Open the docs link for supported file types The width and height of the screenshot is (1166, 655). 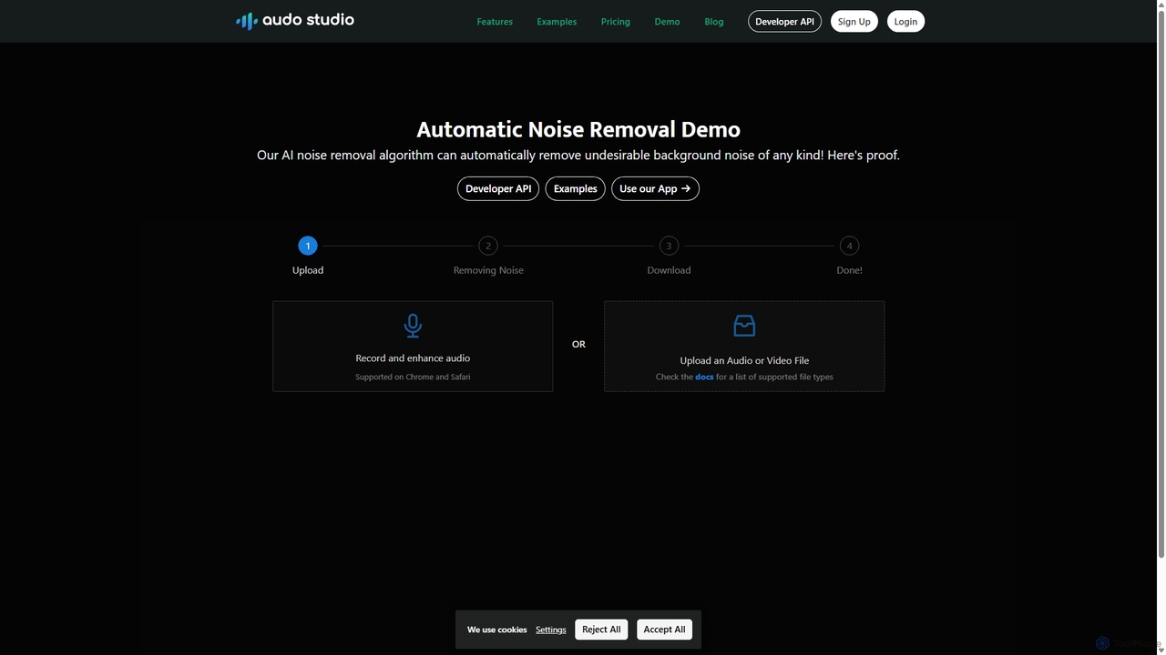704,377
